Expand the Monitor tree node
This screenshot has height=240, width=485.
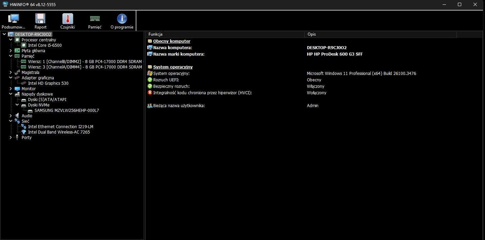pyautogui.click(x=11, y=88)
